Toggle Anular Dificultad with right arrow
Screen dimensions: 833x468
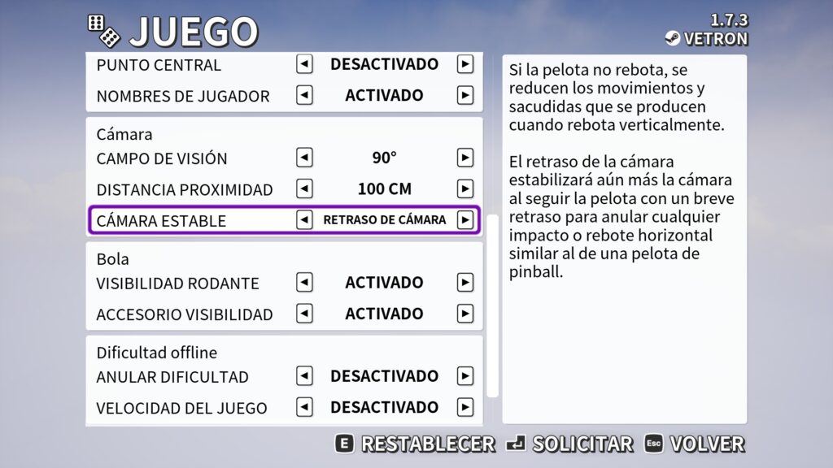click(464, 376)
